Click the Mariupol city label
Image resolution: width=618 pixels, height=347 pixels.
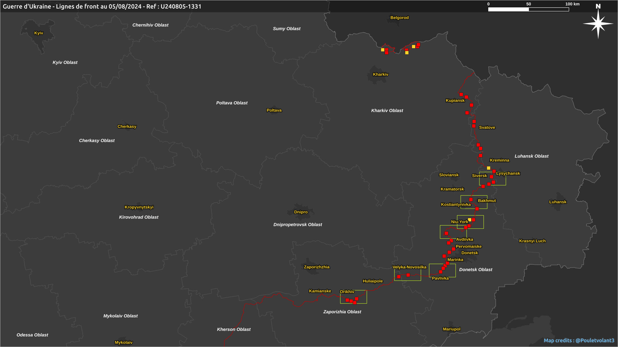click(x=451, y=329)
